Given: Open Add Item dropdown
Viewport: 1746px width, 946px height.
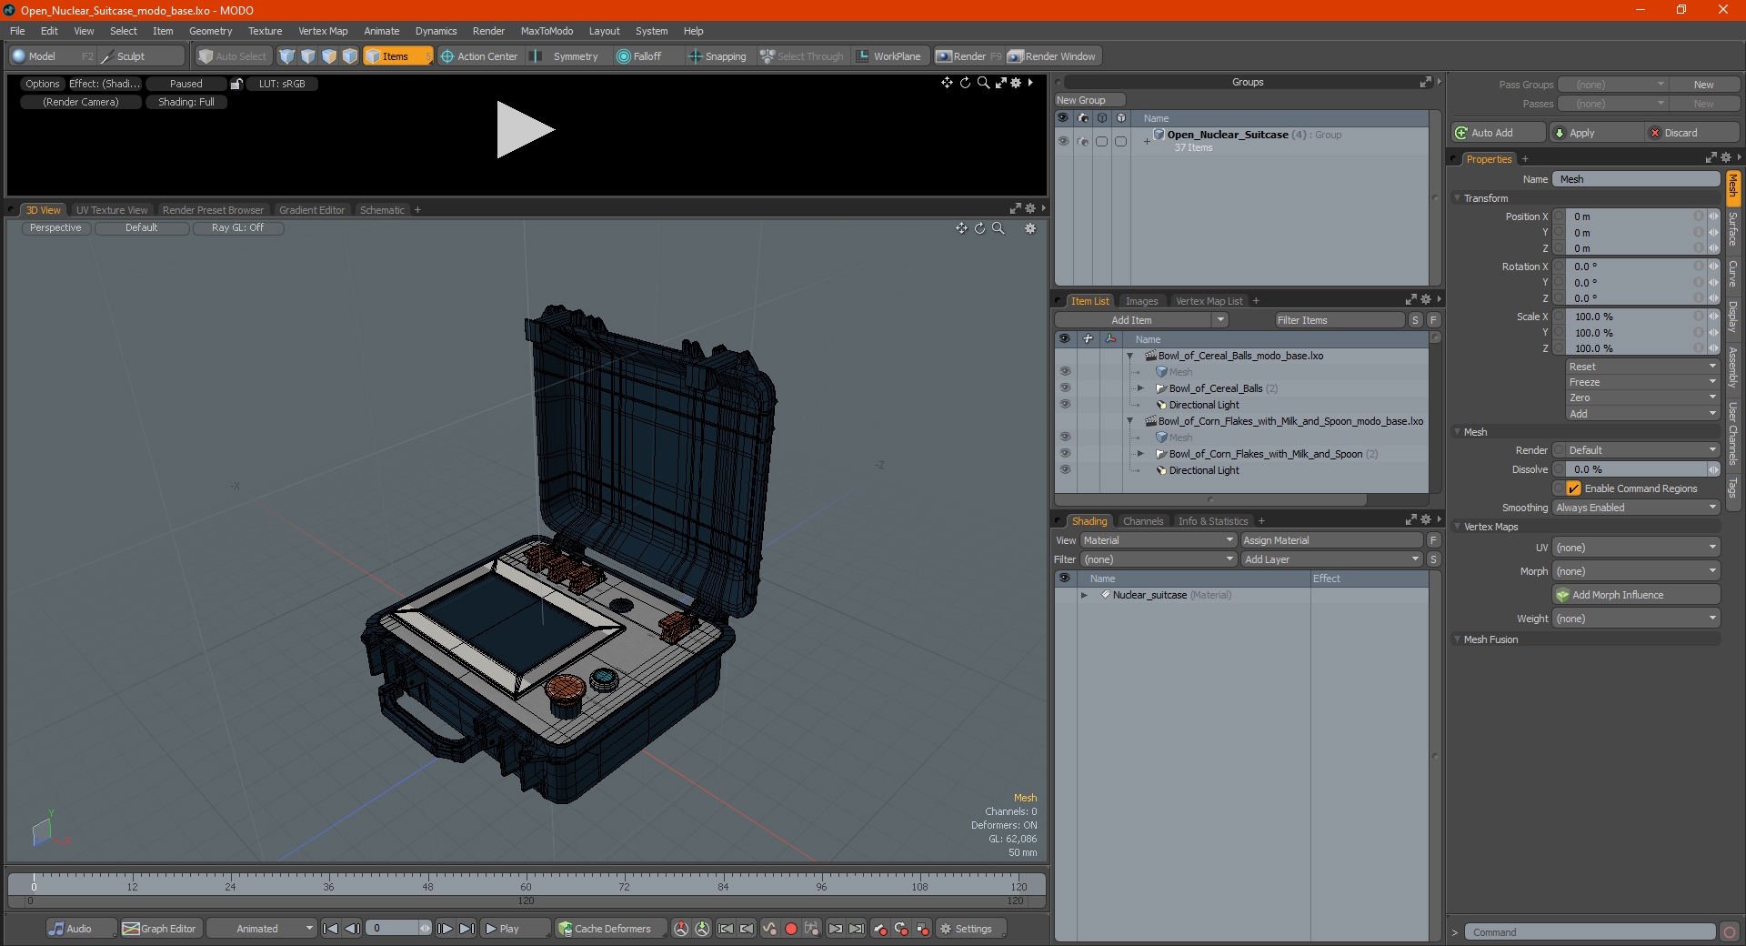Looking at the screenshot, I should pyautogui.click(x=1142, y=320).
